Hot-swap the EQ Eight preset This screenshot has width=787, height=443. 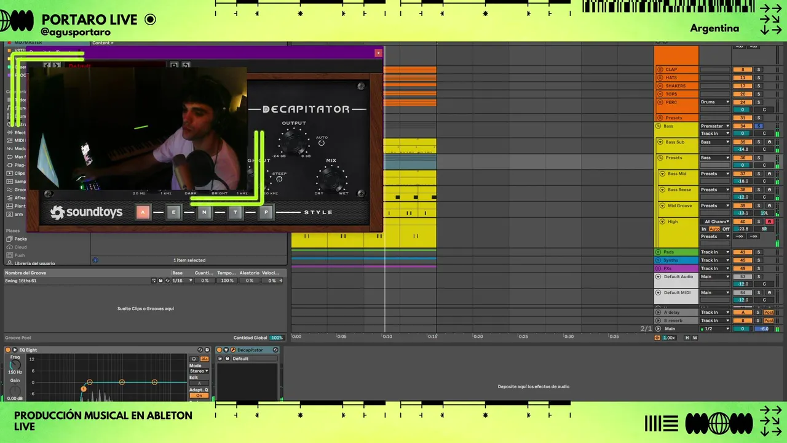click(200, 350)
